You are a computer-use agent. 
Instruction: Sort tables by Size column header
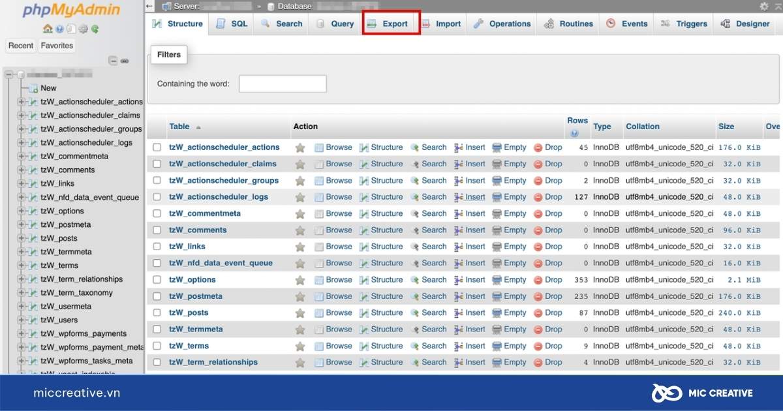pyautogui.click(x=726, y=127)
